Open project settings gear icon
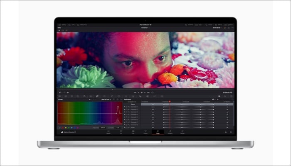 pyautogui.click(x=231, y=132)
